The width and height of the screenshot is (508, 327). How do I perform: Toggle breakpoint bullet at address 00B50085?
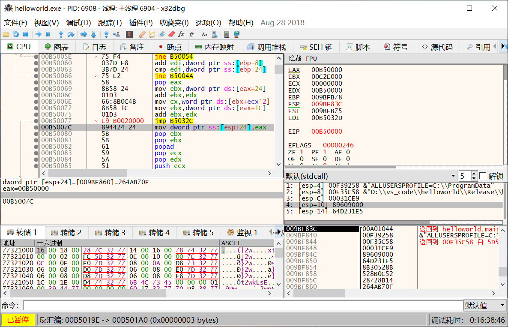[36, 166]
